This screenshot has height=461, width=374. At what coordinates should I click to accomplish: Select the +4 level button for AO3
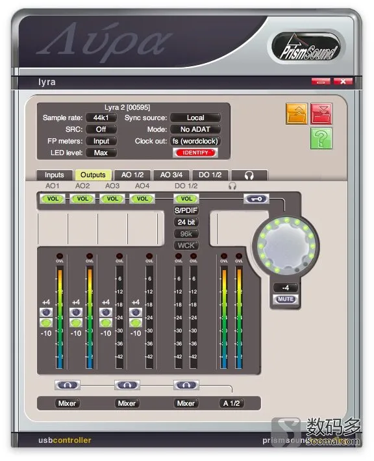(x=106, y=312)
